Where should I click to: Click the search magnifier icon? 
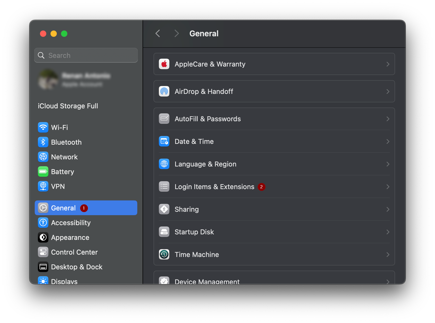(x=41, y=55)
